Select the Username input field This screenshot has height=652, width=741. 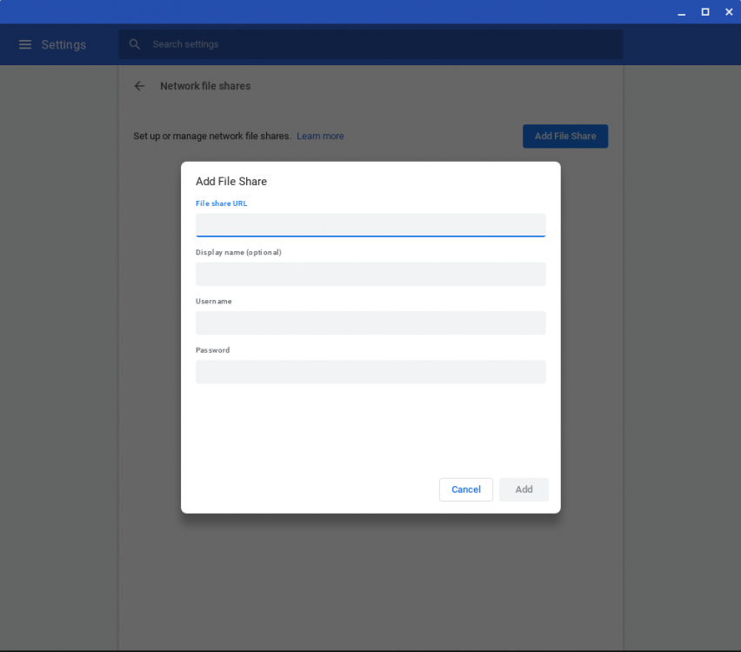[370, 323]
